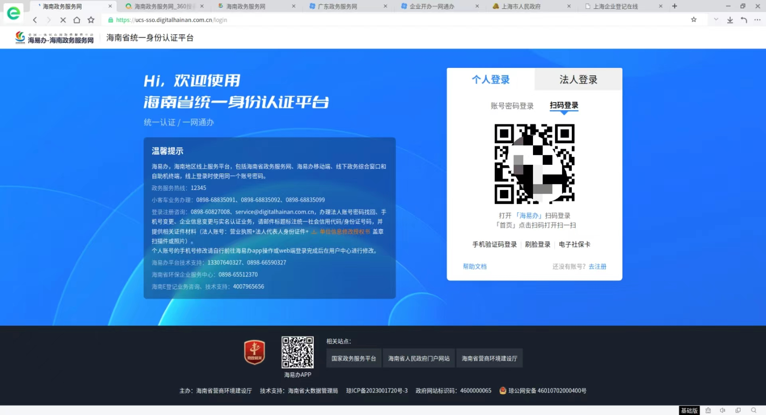Switch to 广东政务服务网 browser tab

click(337, 6)
